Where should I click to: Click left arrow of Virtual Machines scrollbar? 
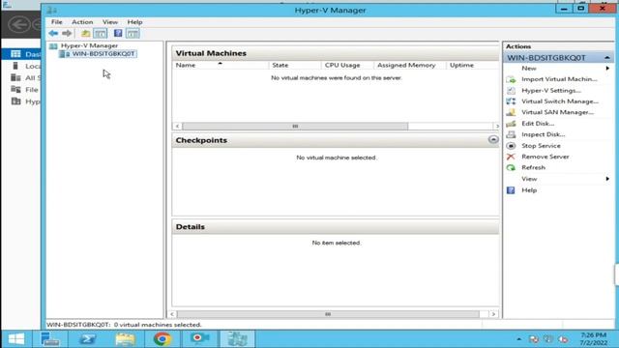(x=177, y=127)
